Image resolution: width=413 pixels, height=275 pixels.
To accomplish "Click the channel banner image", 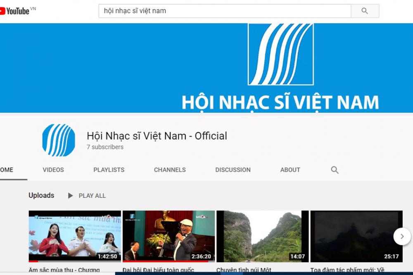I will 206,68.
